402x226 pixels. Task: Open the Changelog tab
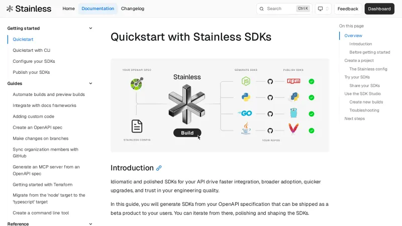coord(133,9)
